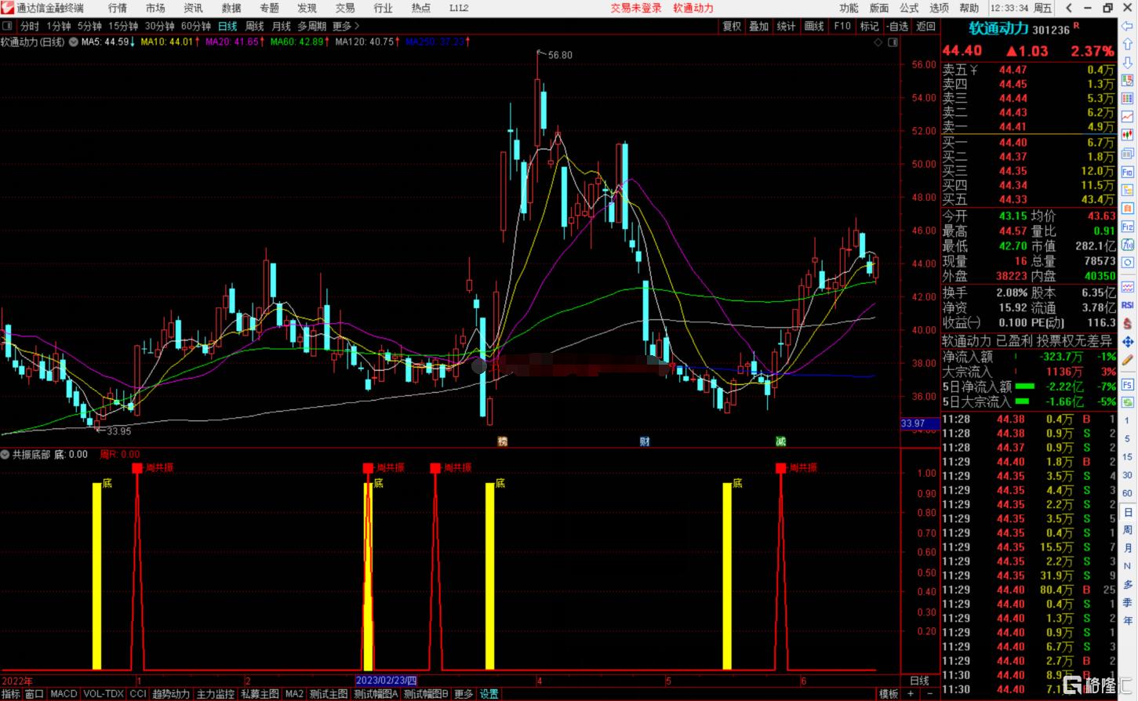This screenshot has height=701, width=1138.
Task: Open the 数据 menu
Action: pyautogui.click(x=231, y=8)
